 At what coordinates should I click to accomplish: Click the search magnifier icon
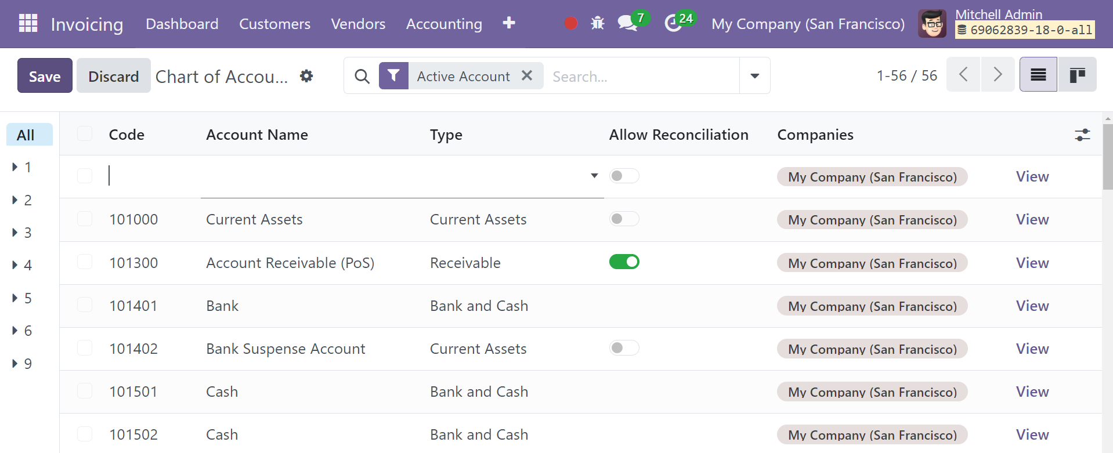(362, 76)
